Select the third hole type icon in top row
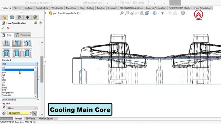 [27, 43]
